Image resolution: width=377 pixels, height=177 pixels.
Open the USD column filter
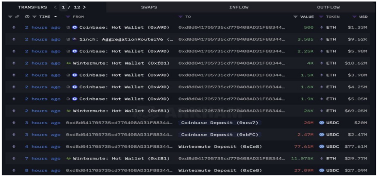click(354, 17)
